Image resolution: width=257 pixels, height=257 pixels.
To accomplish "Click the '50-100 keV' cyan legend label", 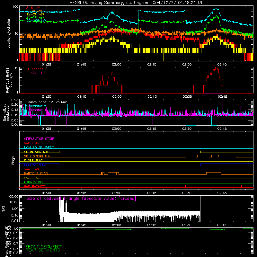I will [x=36, y=21].
